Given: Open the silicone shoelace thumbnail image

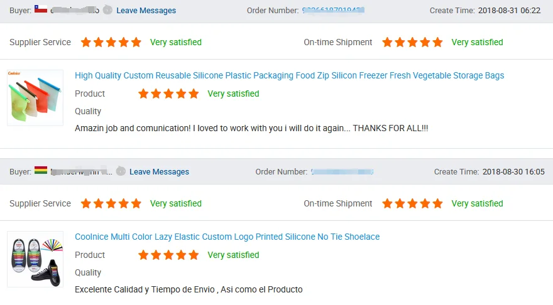Looking at the screenshot, I should tap(35, 259).
